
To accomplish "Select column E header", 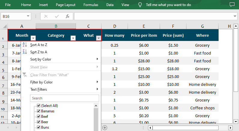I will (144, 26).
